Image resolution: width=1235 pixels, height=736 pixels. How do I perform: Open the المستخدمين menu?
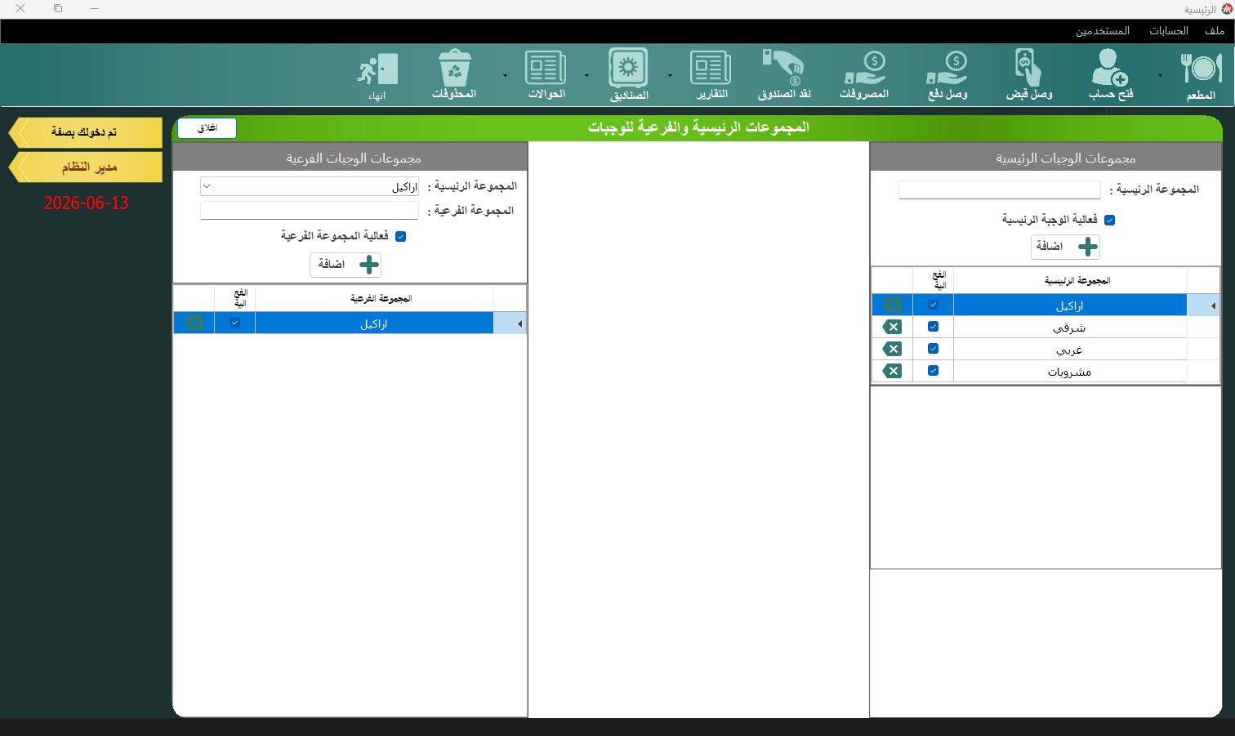pyautogui.click(x=1103, y=31)
